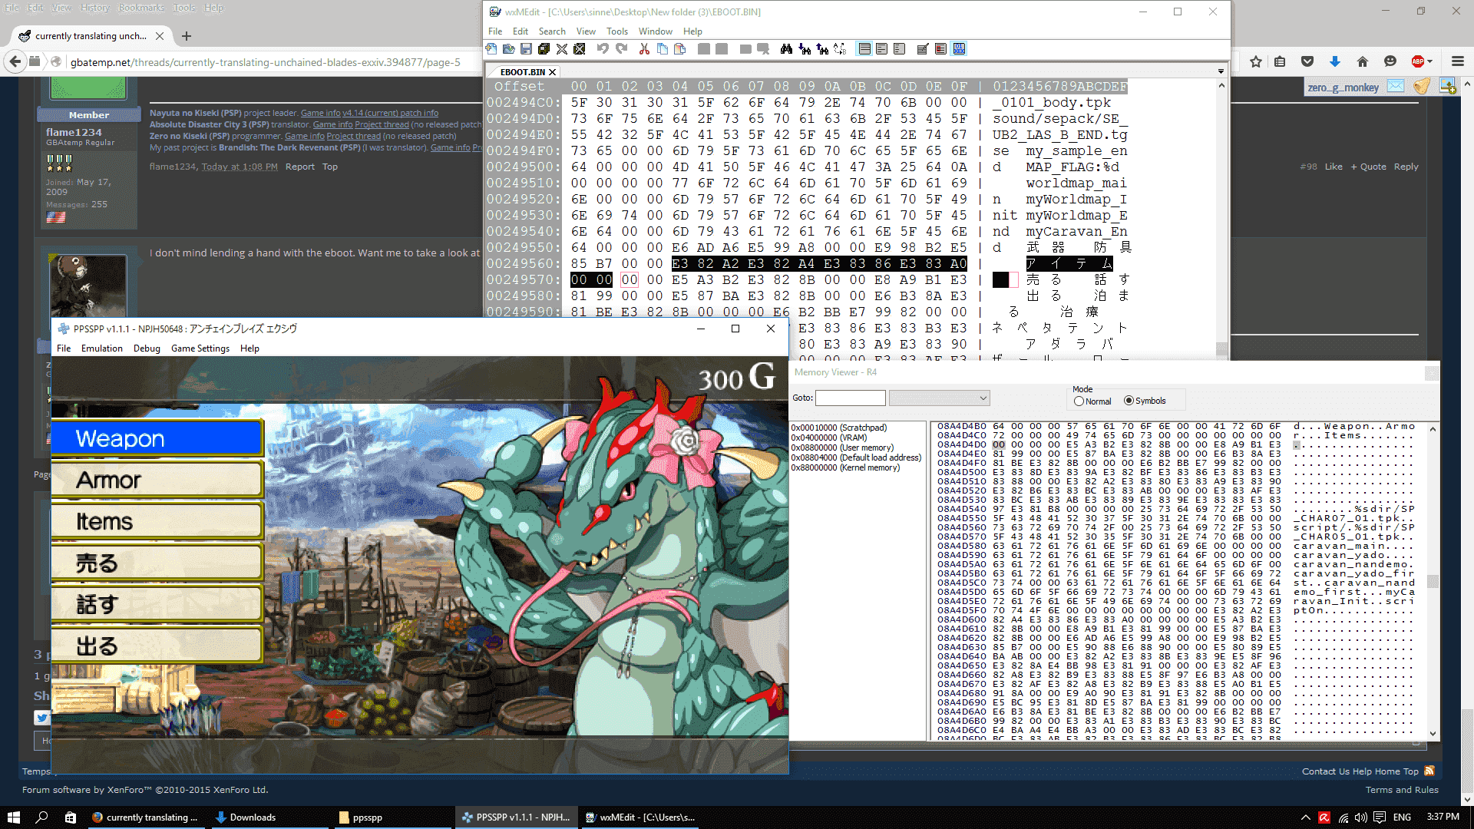Open PPSSPP Debug menu
Screen dimensions: 1474x829
point(147,348)
